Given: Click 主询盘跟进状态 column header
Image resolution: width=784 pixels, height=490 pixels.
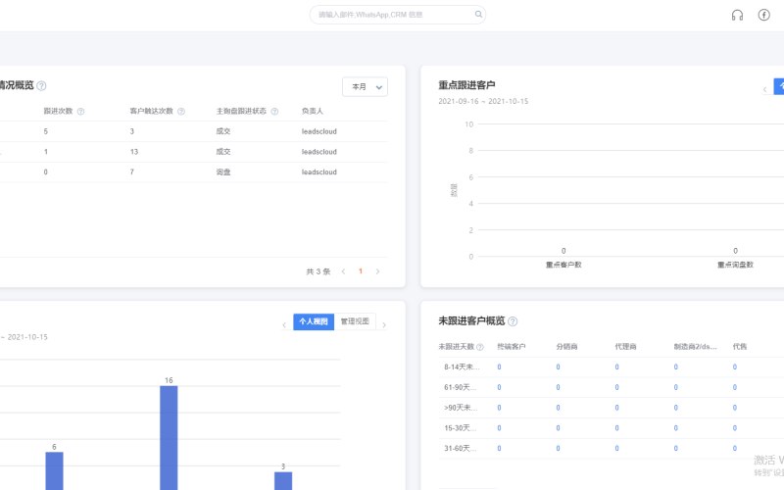Looking at the screenshot, I should 241,111.
